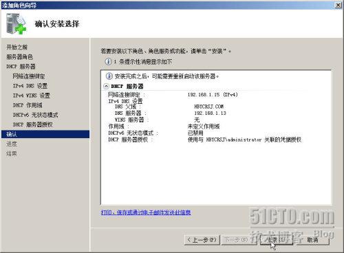Select DHCP 服务器 in sidebar
Image resolution: width=344 pixels, height=253 pixels.
click(x=21, y=67)
